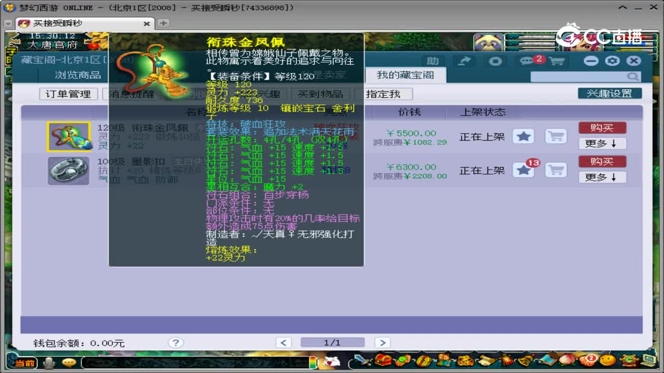
Task: Open the gear settings icon of 藏宝阁 window
Action: point(612,61)
